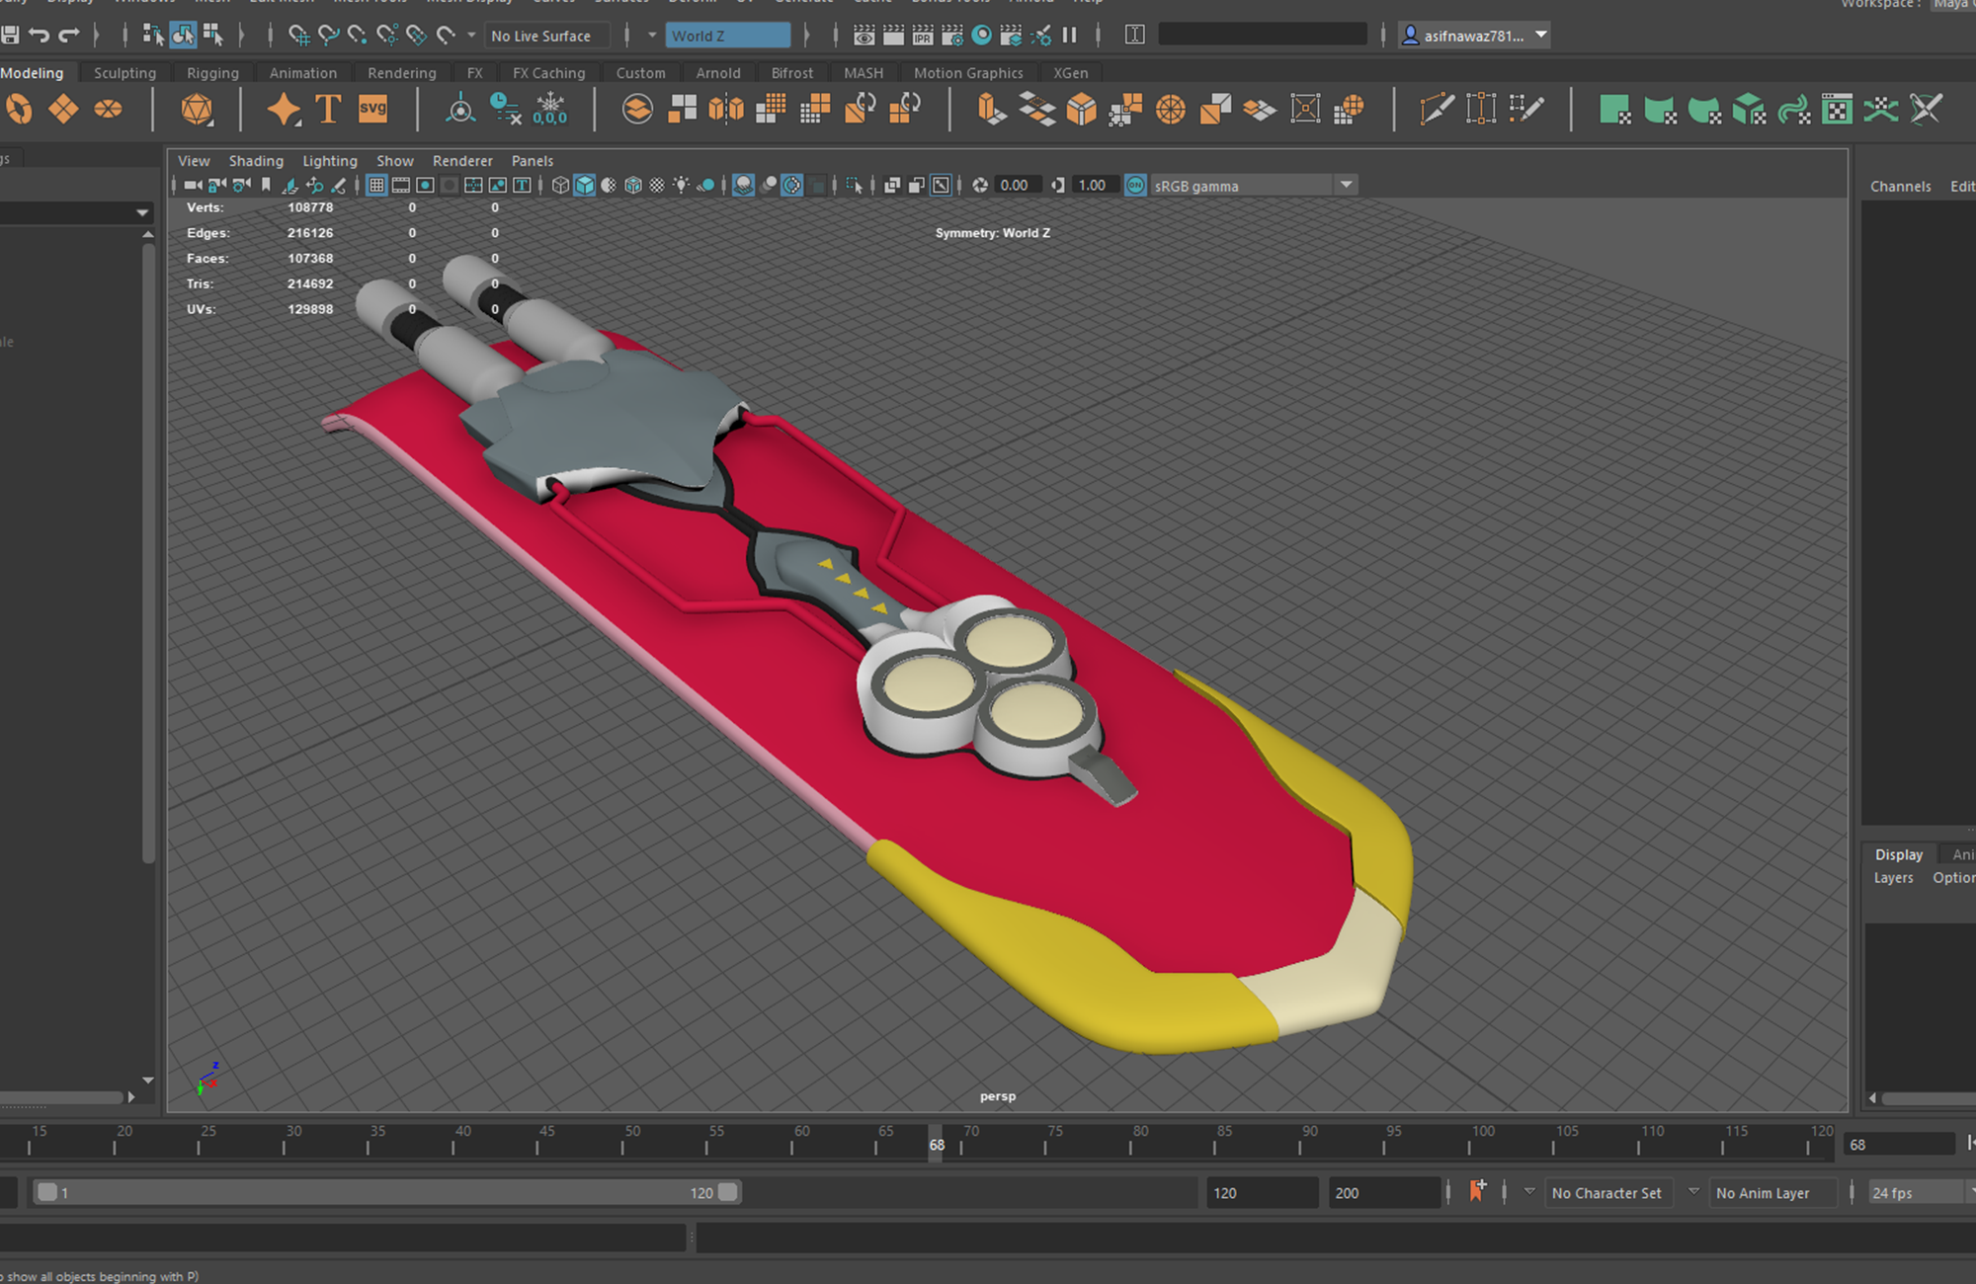Open the No Live Surface field
1976x1284 pixels.
549,36
